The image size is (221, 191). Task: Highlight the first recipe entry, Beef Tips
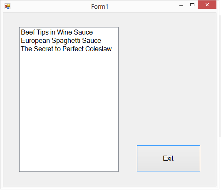point(69,32)
